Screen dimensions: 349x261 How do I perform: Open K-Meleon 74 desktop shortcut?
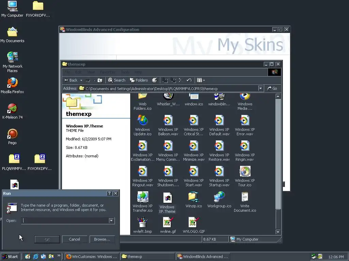pyautogui.click(x=12, y=111)
